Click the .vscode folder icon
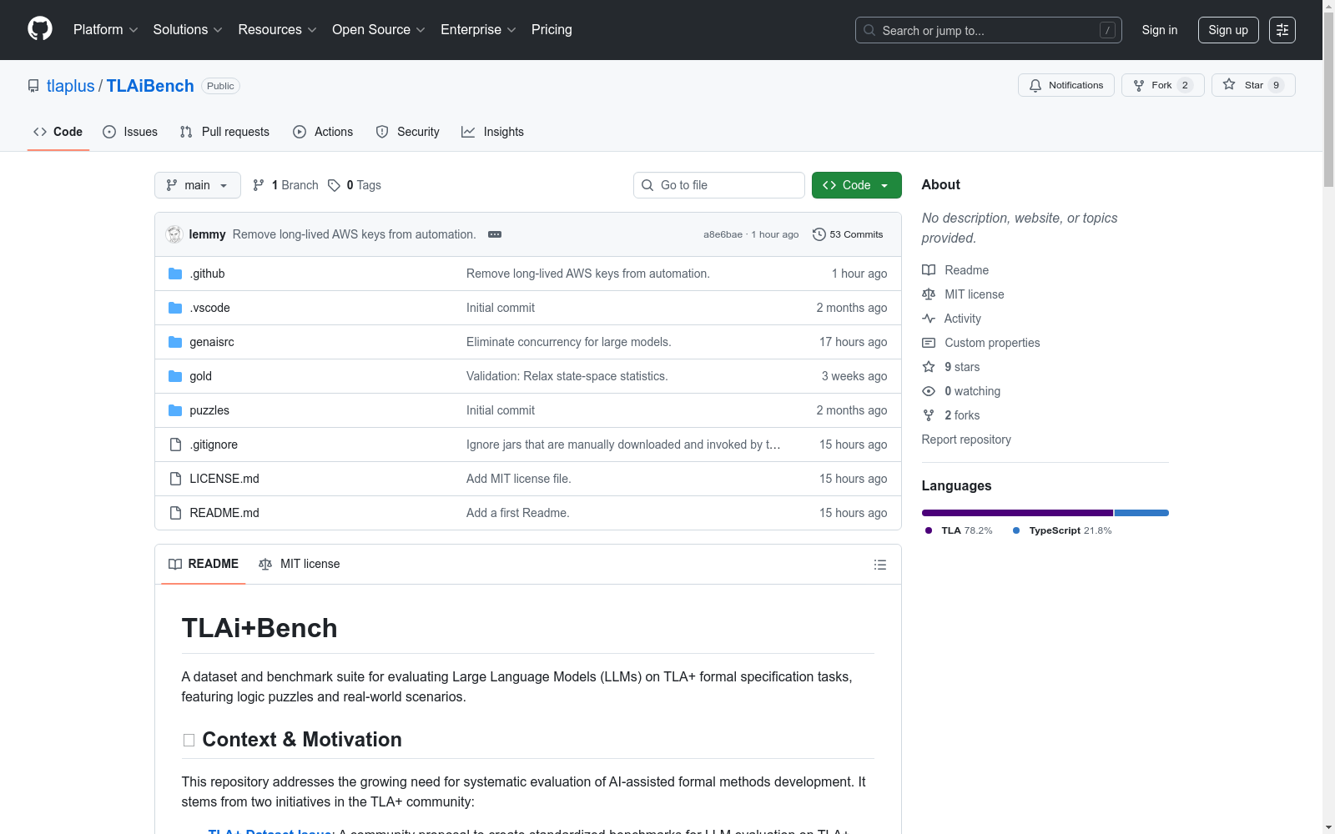Screen dimensions: 1335x834 pos(175,308)
